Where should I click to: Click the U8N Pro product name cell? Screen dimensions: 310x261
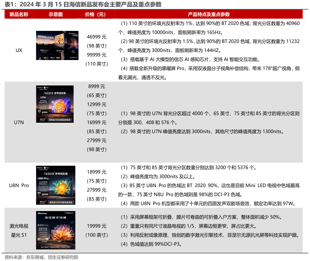pos(19,185)
